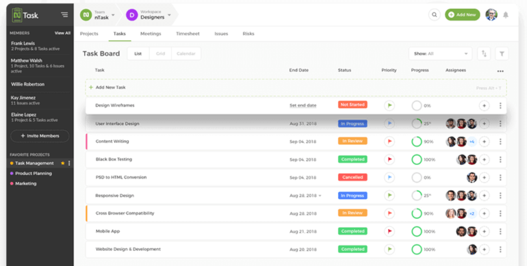527x266 pixels.
Task: Switch Task Board to Grid view
Action: pyautogui.click(x=161, y=54)
